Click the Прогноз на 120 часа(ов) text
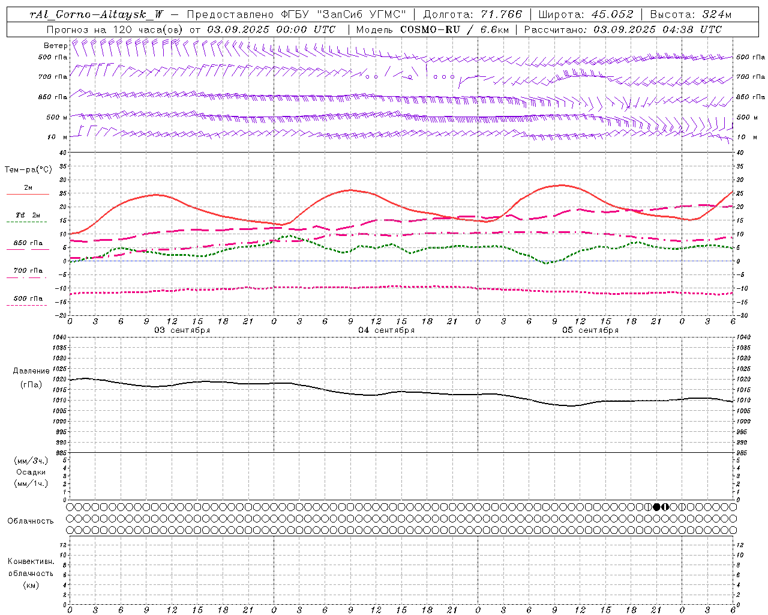The height and width of the screenshot is (615, 768). point(115,29)
